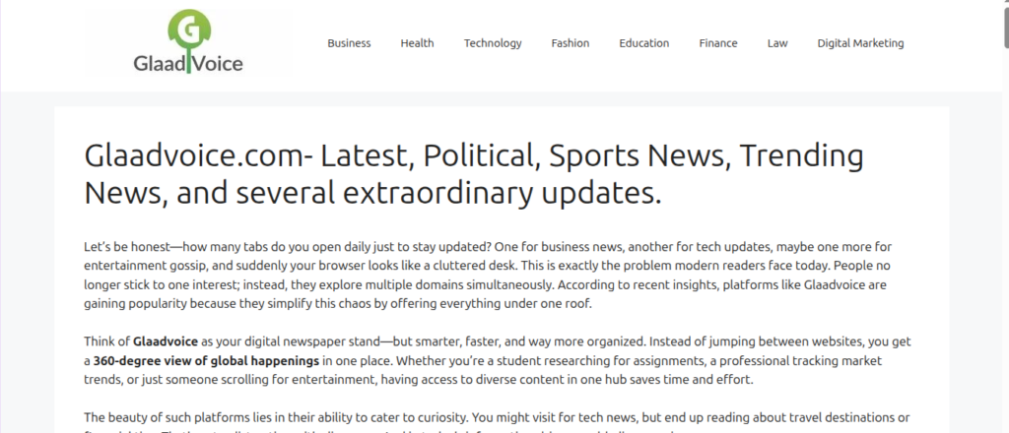Click the headline starting 'Glaadvoice.com- Latest, Political'

pos(474,175)
